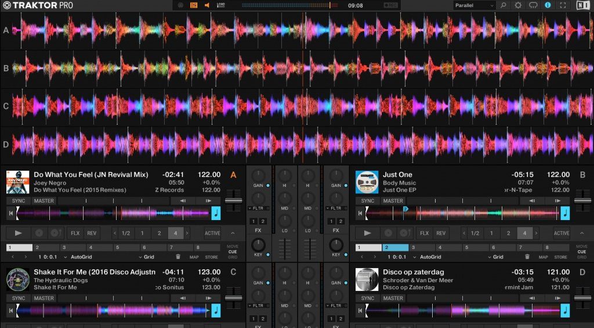Viewport: 594px width, 328px height.
Task: Skip to start of deck C track
Action: point(10,311)
